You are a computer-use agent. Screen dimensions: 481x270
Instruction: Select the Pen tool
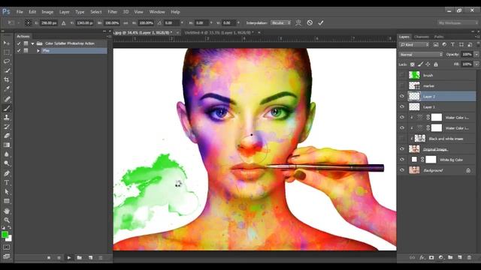(x=7, y=173)
